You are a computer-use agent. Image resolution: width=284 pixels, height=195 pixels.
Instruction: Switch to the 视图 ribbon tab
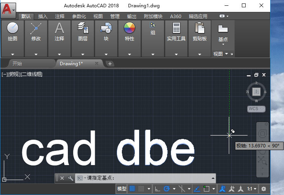coord(98,17)
